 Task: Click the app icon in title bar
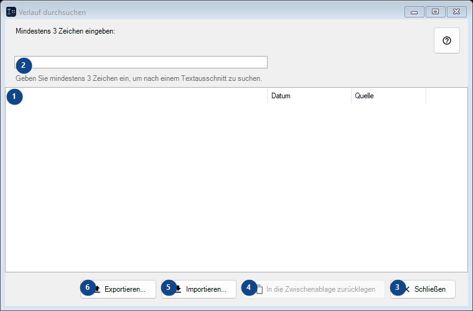pyautogui.click(x=11, y=12)
